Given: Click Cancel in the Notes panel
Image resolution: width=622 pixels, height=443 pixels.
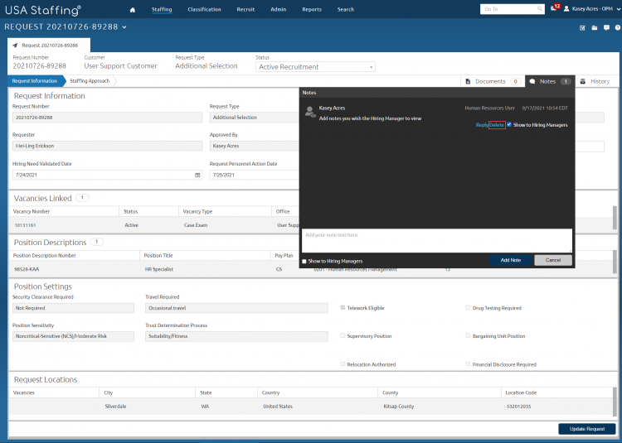Looking at the screenshot, I should pyautogui.click(x=553, y=260).
